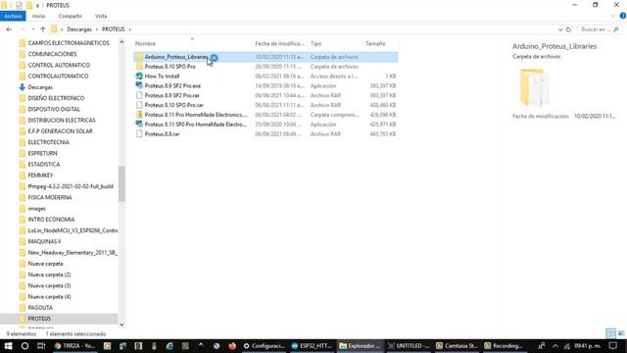Select Proteus 8.11 Pro HomeMade compressed folder icon
627x353 pixels.
(x=139, y=115)
